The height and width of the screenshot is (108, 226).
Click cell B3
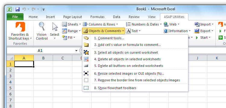coord(43,76)
